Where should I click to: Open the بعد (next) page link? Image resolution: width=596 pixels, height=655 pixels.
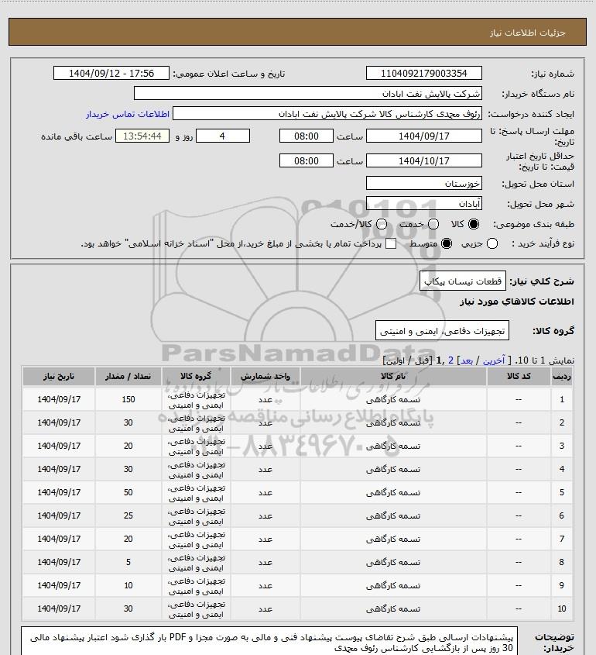[x=466, y=360]
